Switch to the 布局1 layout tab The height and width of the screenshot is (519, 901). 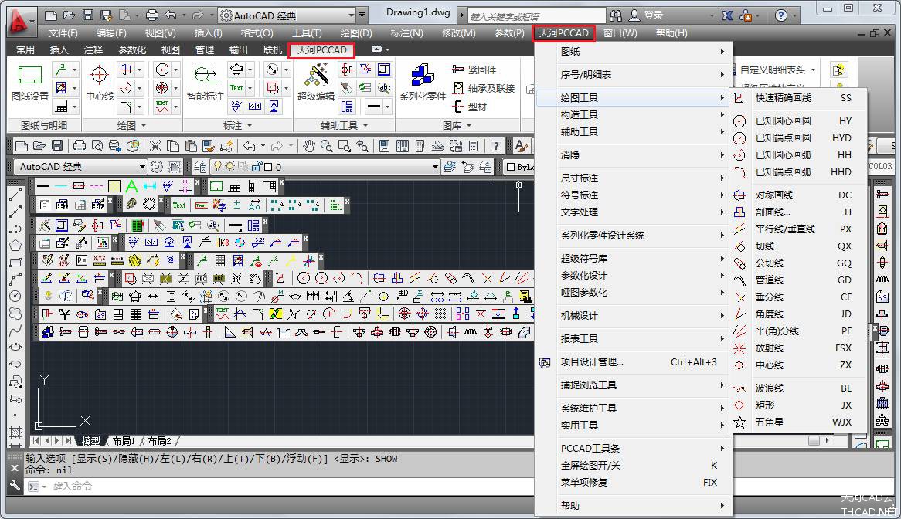coord(124,440)
